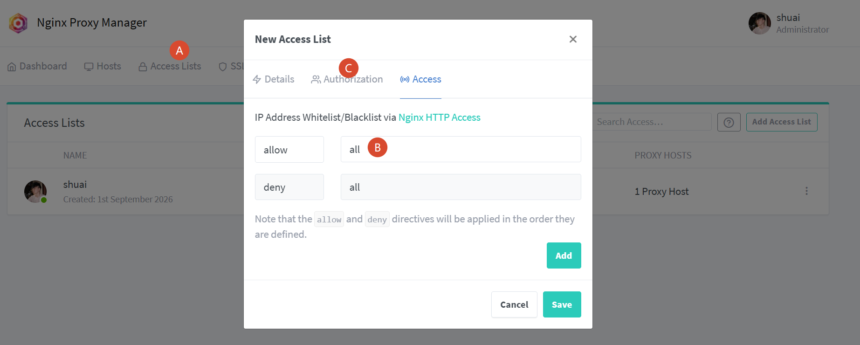Image resolution: width=860 pixels, height=345 pixels.
Task: Click the Nginx Proxy Manager logo icon
Action: [18, 23]
